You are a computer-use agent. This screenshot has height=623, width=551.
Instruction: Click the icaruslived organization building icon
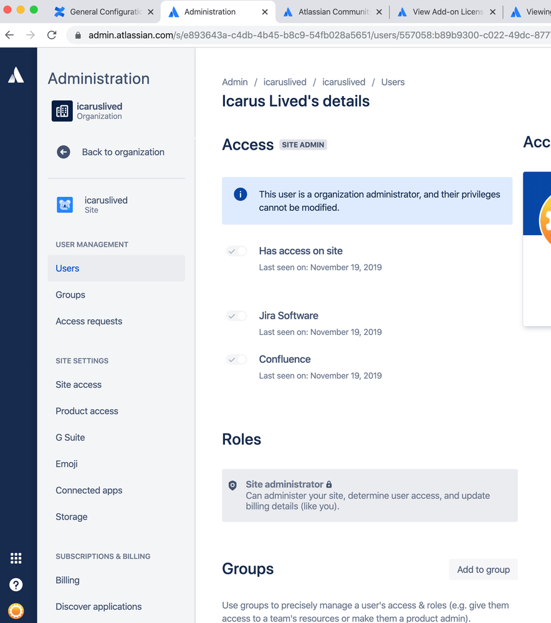pos(62,111)
